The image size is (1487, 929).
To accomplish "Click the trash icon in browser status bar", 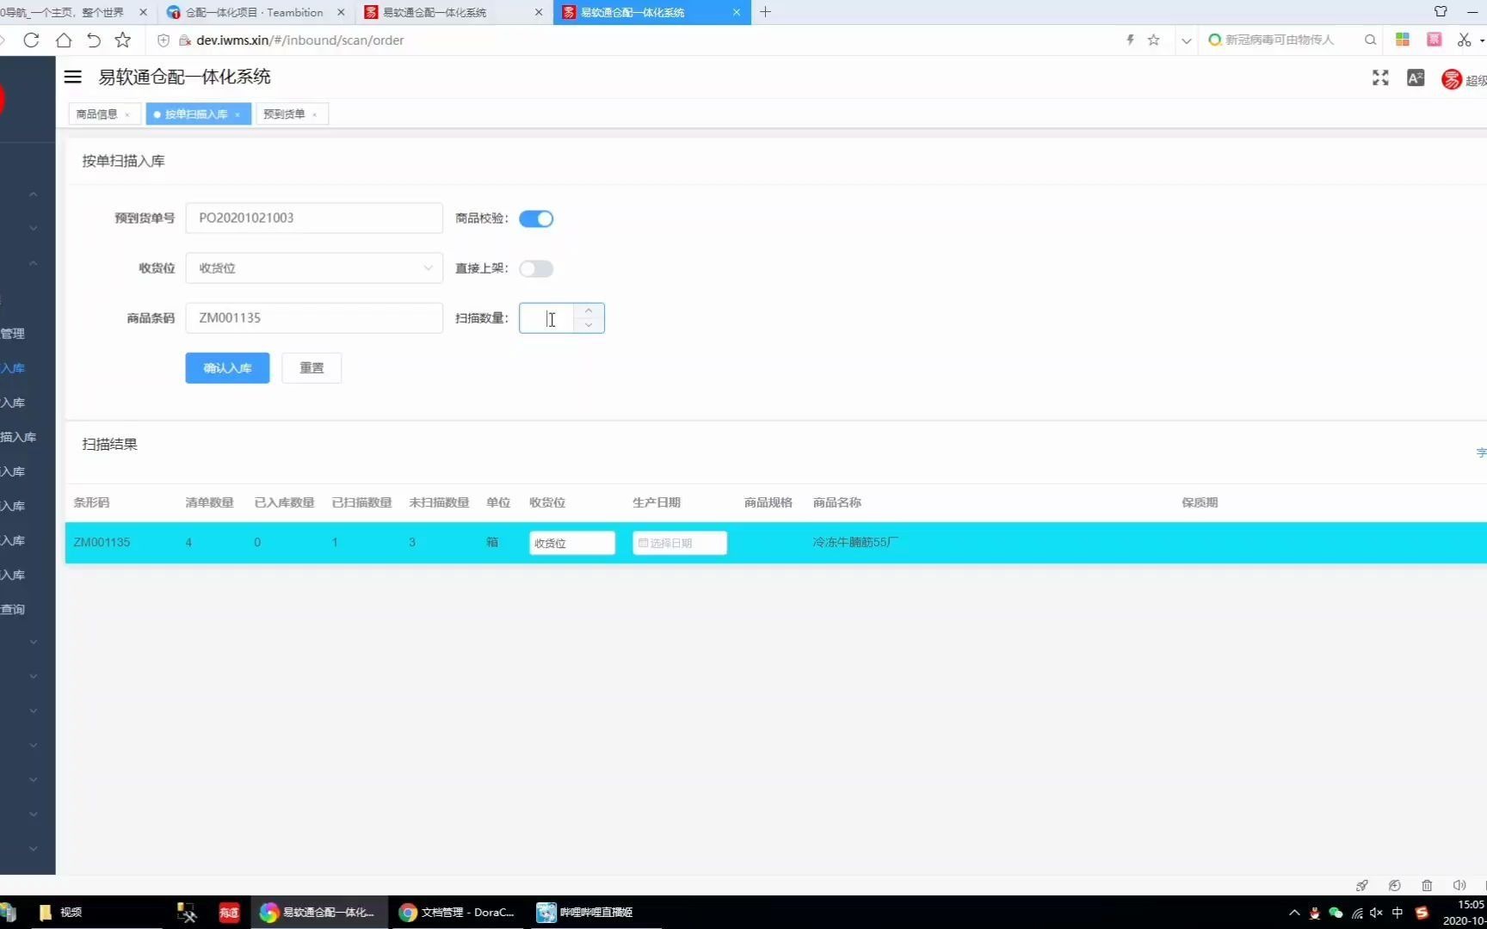I will point(1427,885).
